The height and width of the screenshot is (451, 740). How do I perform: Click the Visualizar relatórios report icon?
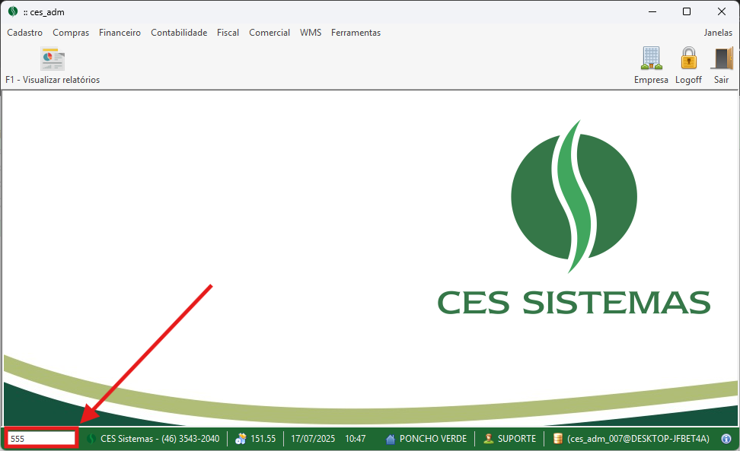coord(53,59)
